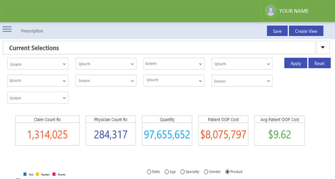Open the YOUR NAME account menu

[x=294, y=11]
